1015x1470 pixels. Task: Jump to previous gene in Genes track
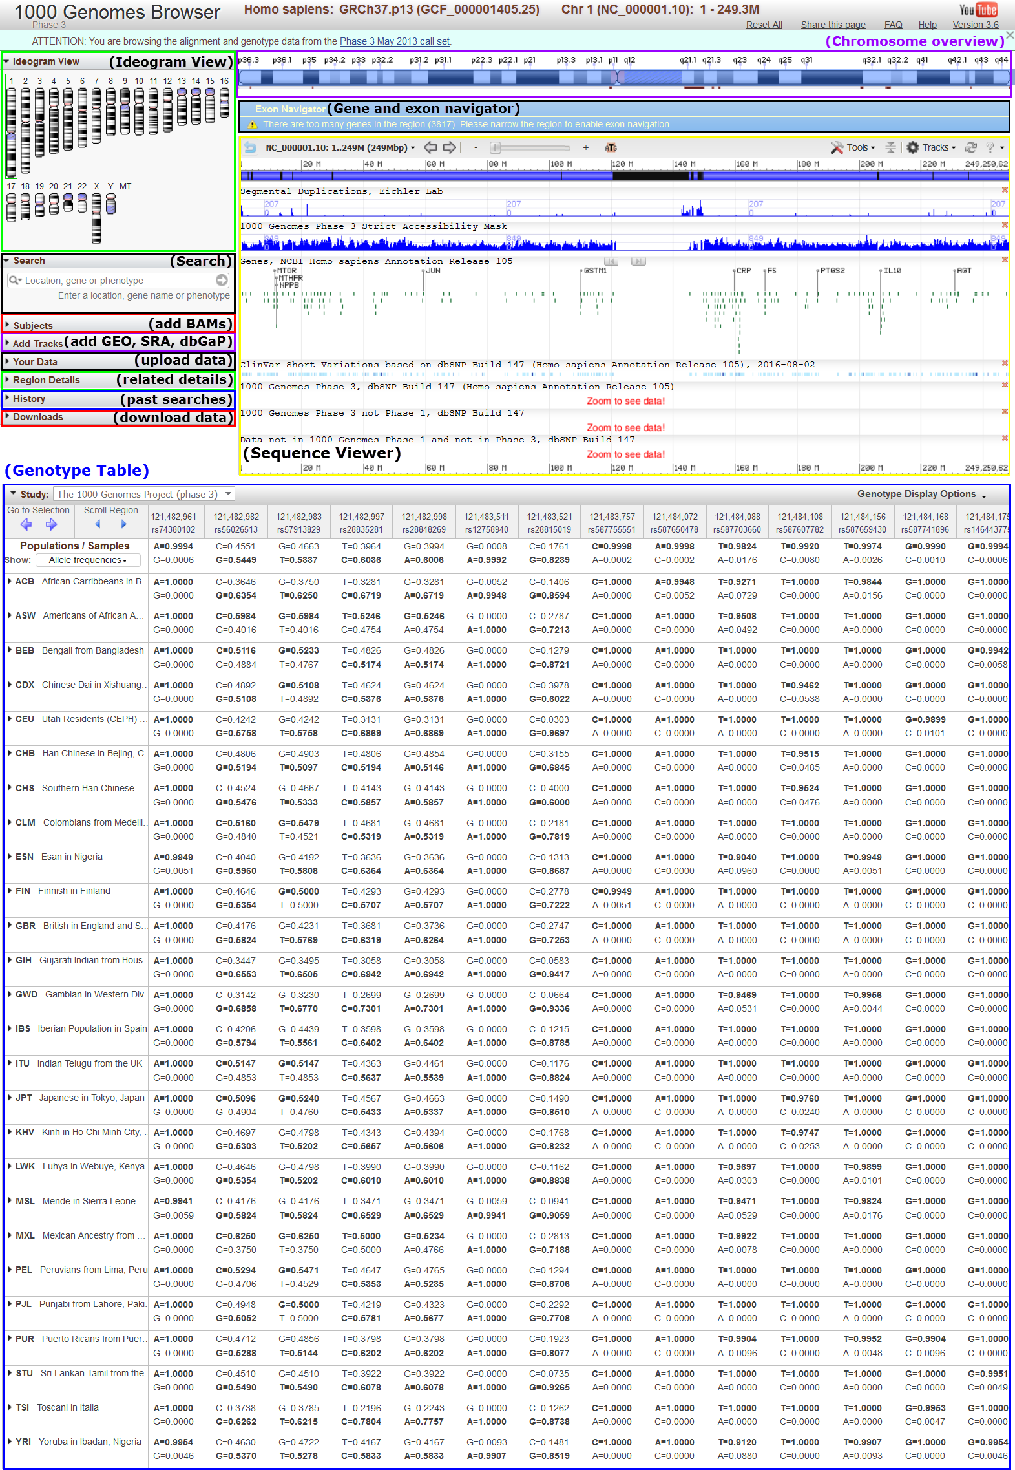pos(611,261)
